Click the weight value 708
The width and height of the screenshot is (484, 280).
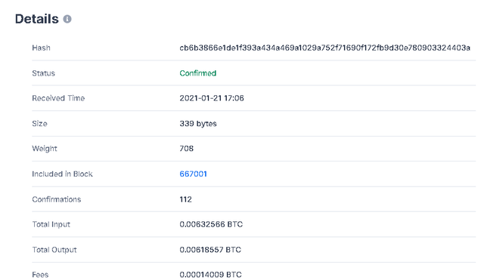point(187,149)
